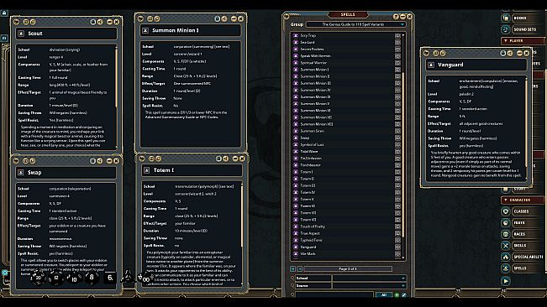
Task: Click the Scout window scrollbar
Action: point(116,78)
